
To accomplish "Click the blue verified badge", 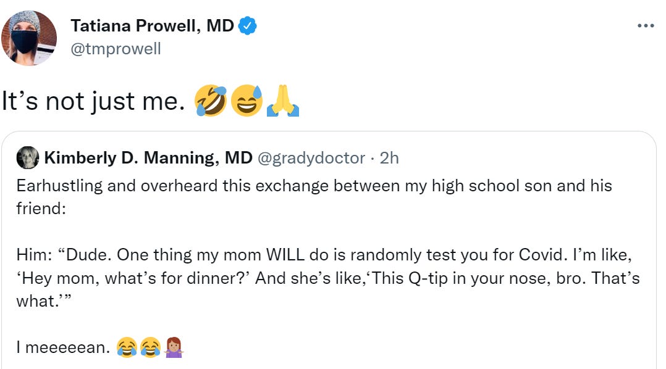I will (x=248, y=26).
